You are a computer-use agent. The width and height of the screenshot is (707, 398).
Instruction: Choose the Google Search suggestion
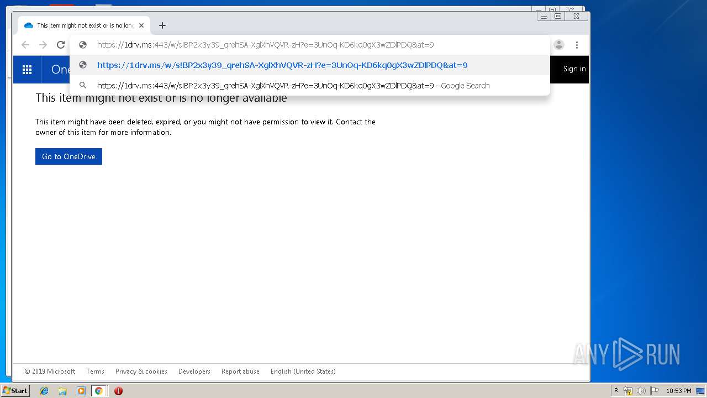309,86
